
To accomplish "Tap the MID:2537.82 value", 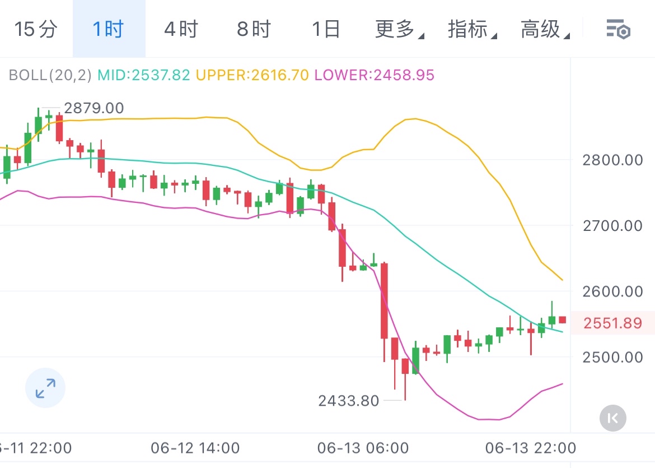I will click(x=144, y=75).
